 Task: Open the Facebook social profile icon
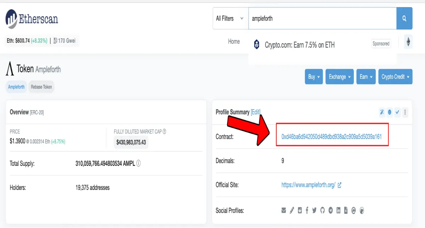click(x=307, y=210)
